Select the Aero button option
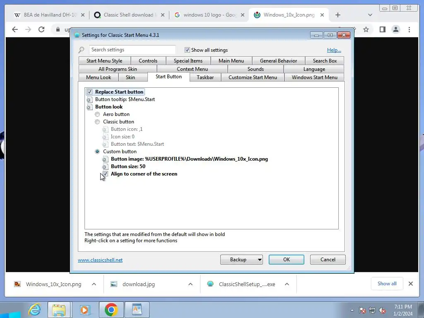The image size is (424, 318). tap(97, 114)
